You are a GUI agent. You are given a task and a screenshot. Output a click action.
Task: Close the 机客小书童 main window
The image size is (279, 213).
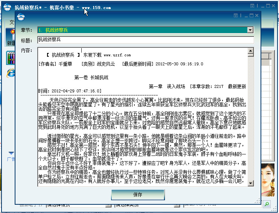click(x=273, y=6)
